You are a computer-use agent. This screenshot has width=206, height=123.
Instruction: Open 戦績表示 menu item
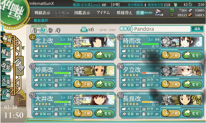[42, 13]
